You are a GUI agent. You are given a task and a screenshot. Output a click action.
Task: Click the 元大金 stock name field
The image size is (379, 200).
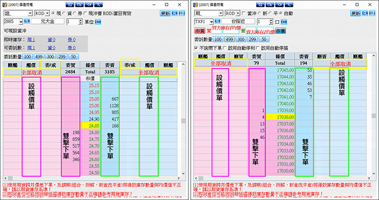coord(48,22)
